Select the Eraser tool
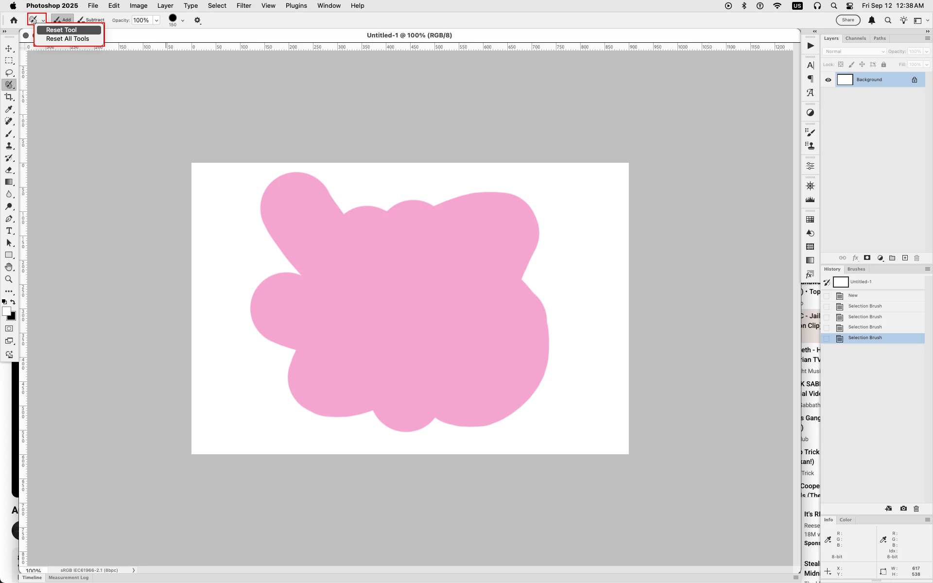The width and height of the screenshot is (933, 583). tap(9, 170)
